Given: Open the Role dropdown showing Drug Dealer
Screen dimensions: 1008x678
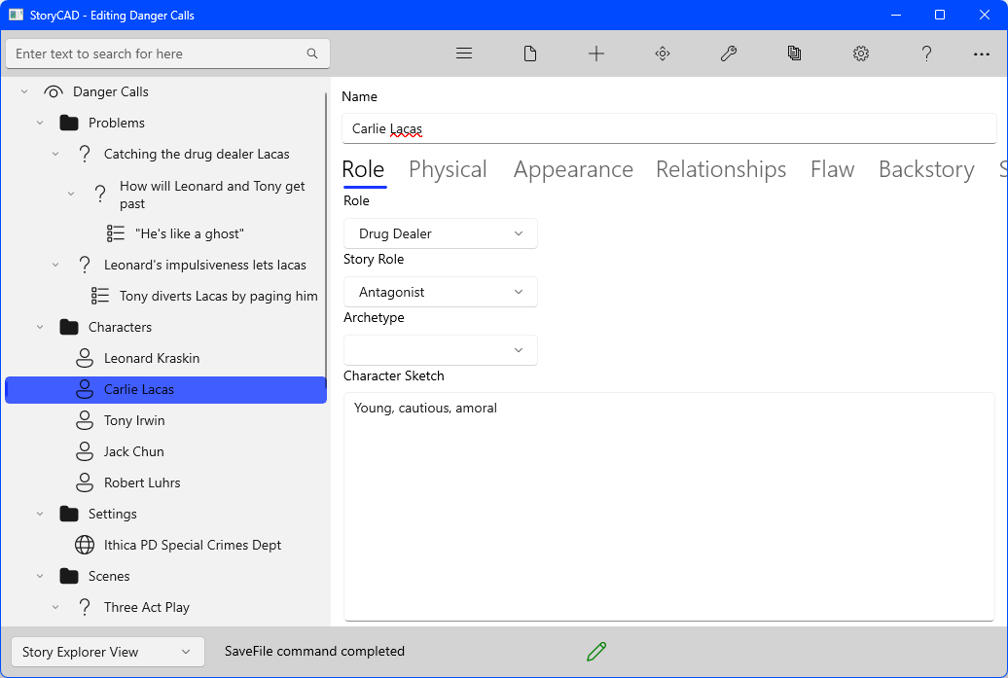Looking at the screenshot, I should pyautogui.click(x=440, y=233).
